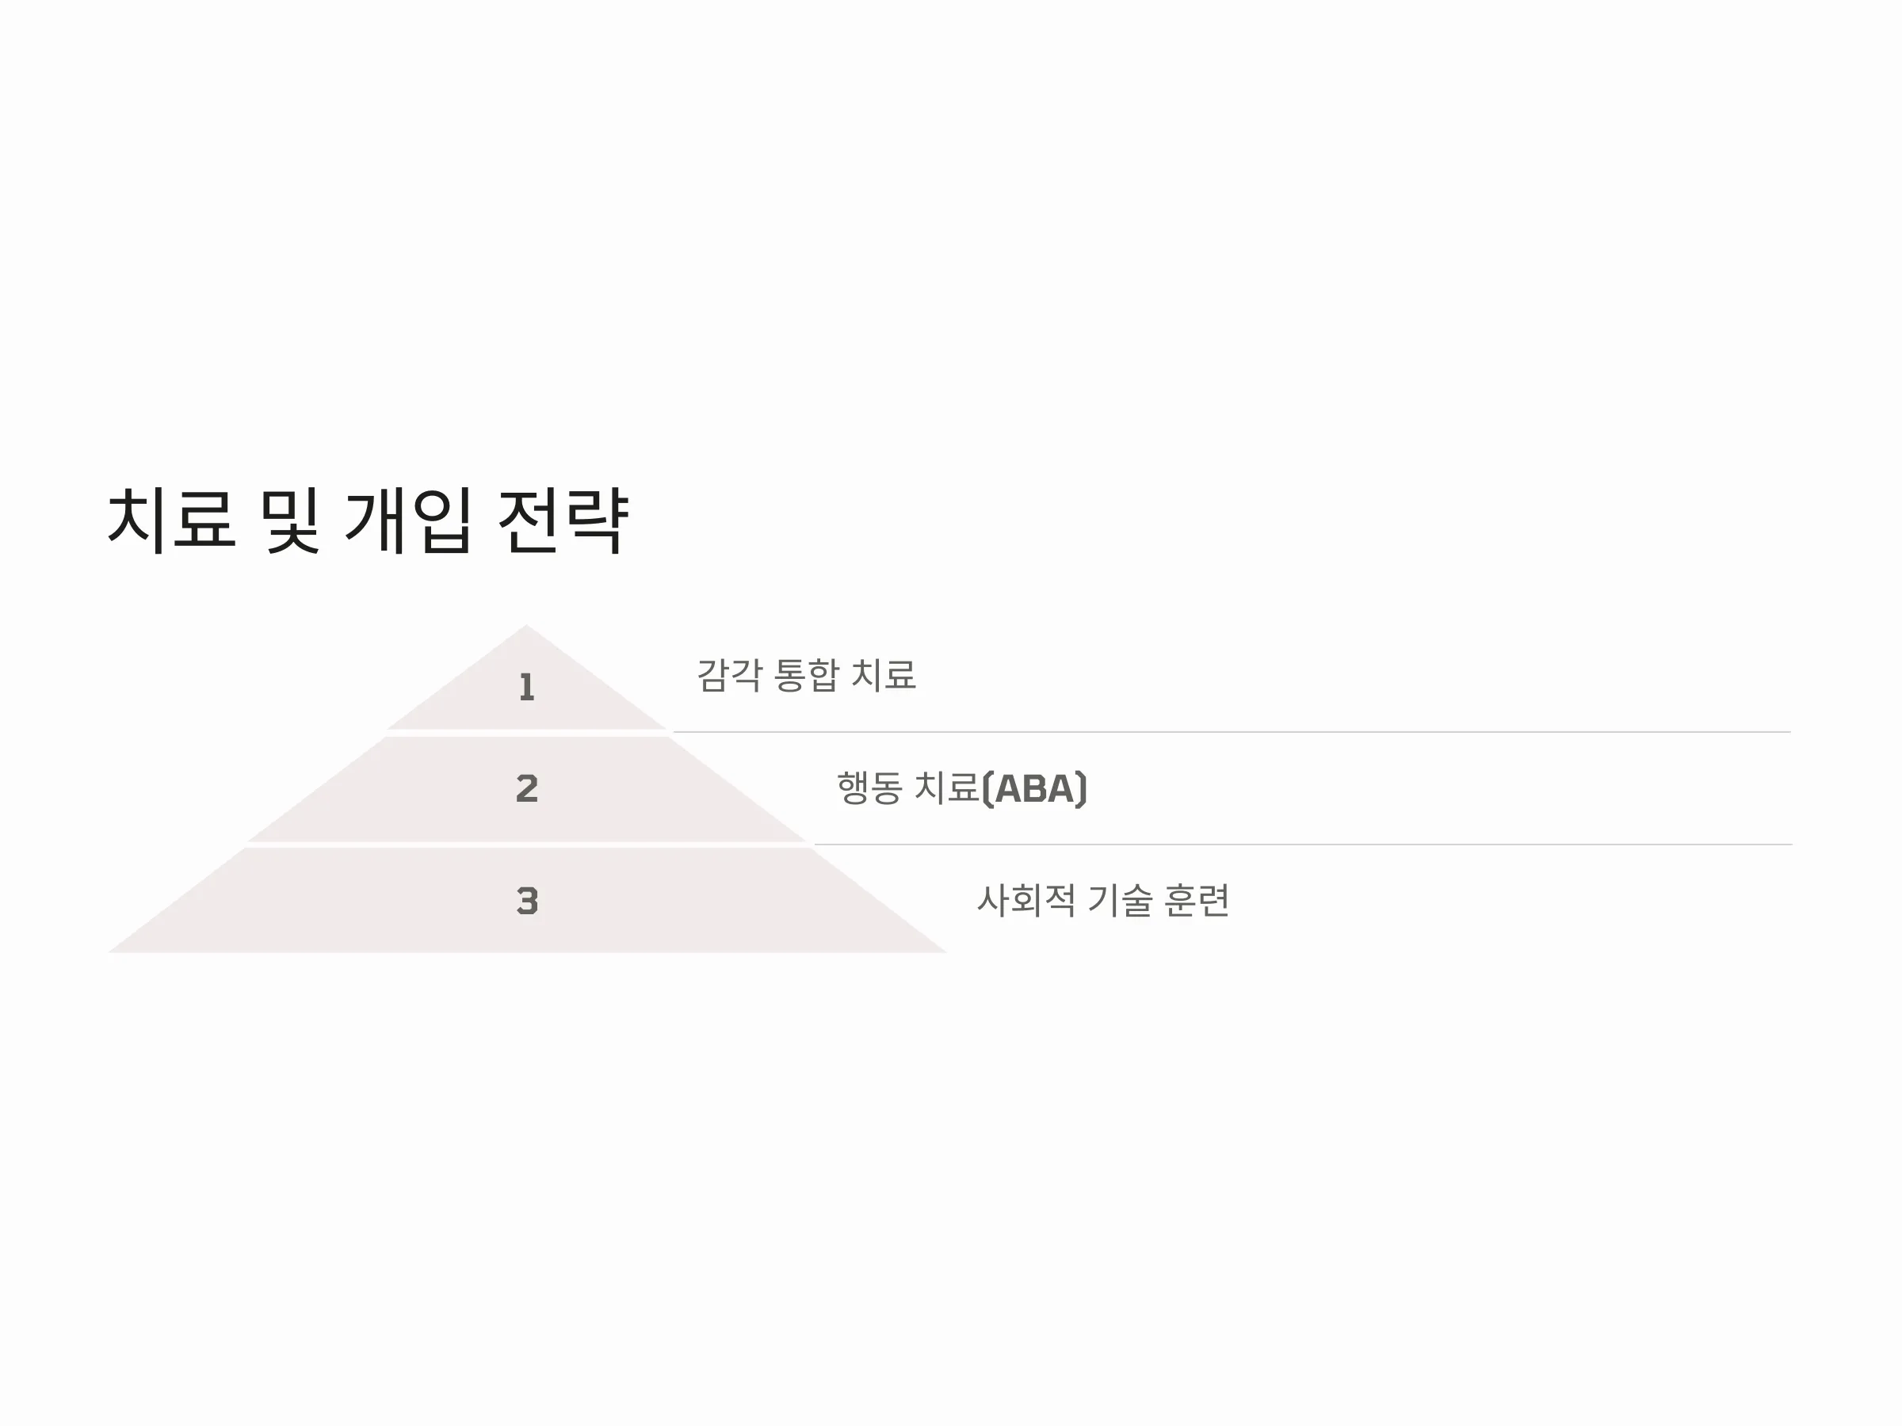The width and height of the screenshot is (1902, 1426).
Task: Click the word "훈련" in the third label
Action: click(1196, 901)
